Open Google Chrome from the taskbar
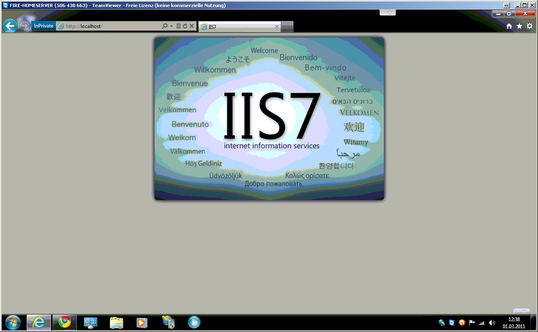Viewport: 538px width, 332px height. pos(65,322)
